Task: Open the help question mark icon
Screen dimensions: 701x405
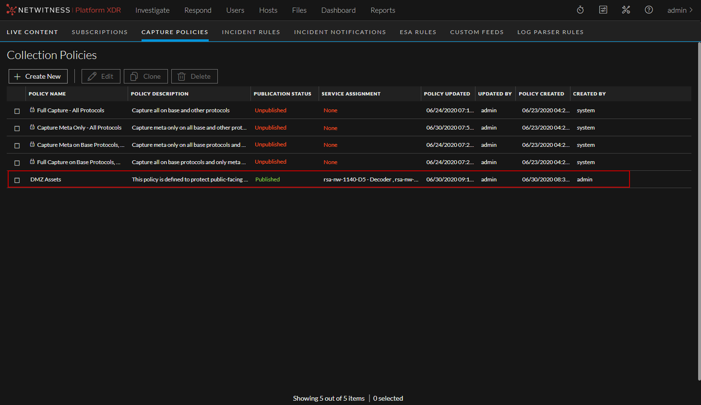Action: point(649,10)
